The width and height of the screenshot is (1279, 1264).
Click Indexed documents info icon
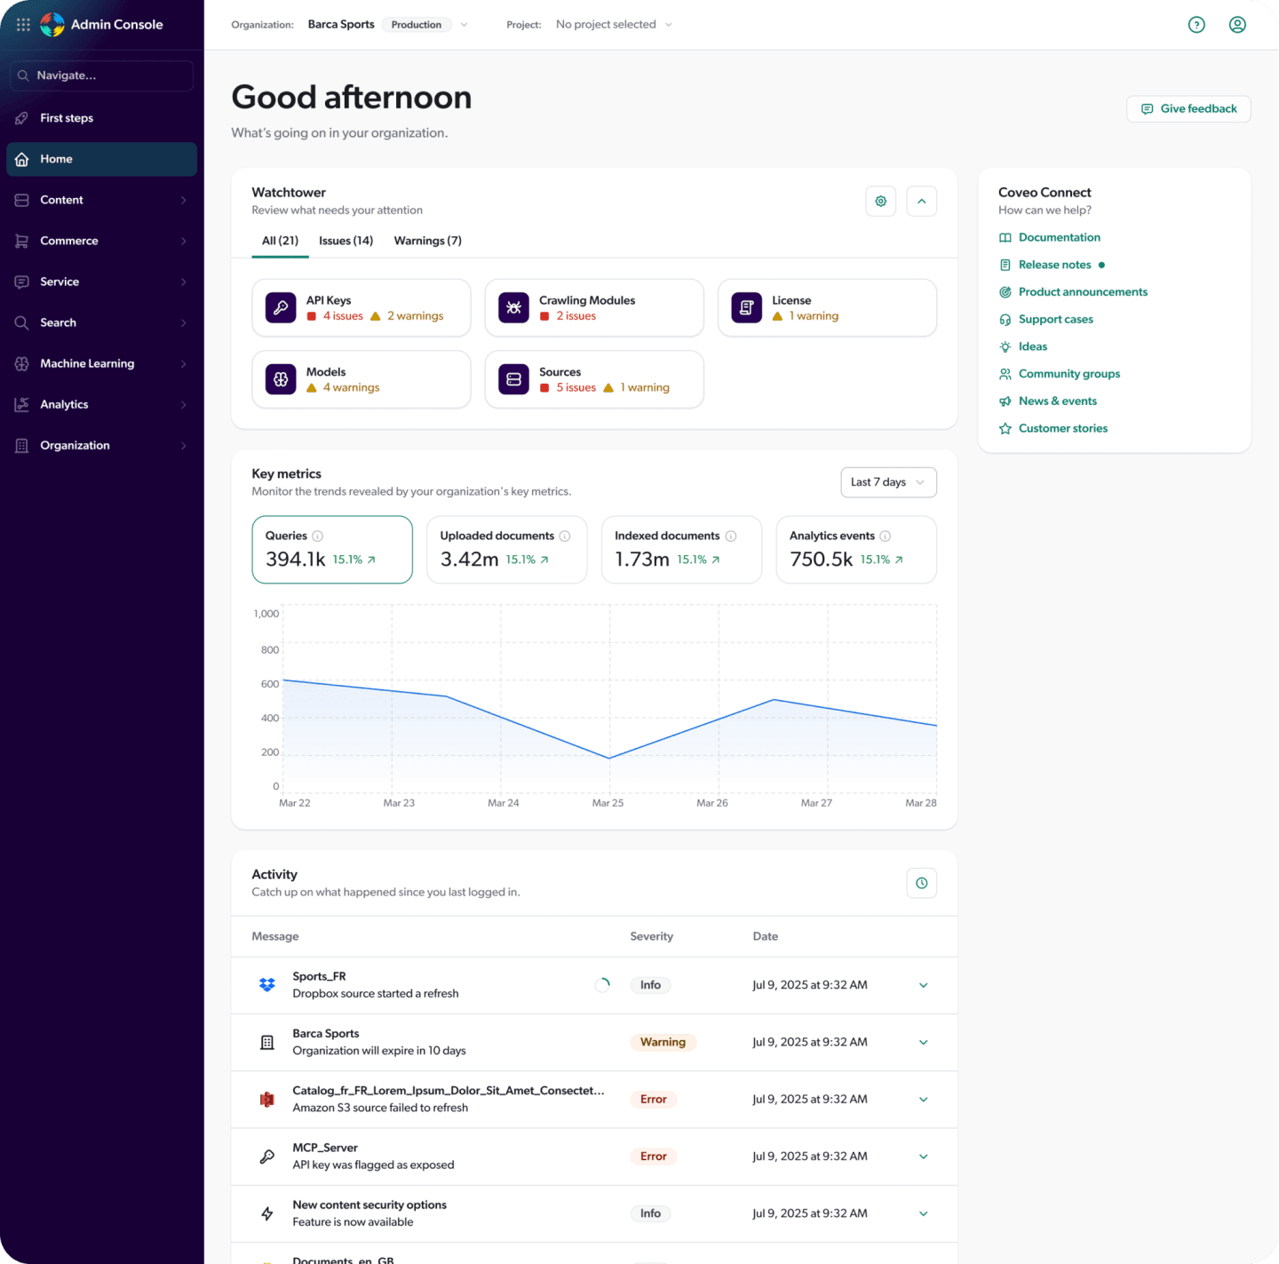tap(731, 536)
